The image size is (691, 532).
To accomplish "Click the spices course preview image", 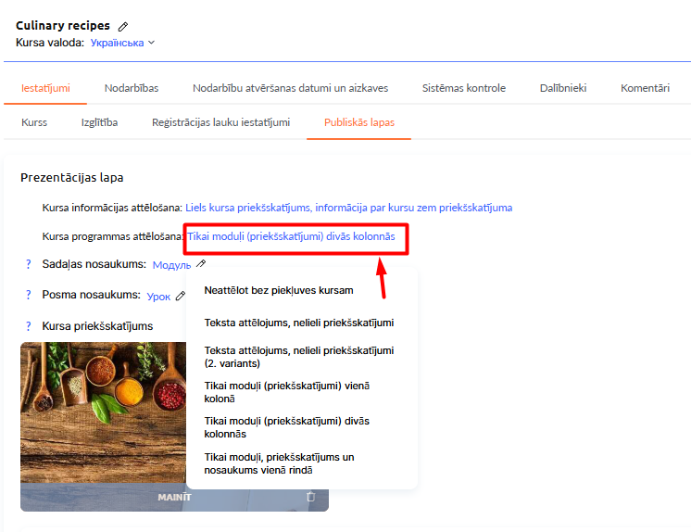I will [x=103, y=412].
